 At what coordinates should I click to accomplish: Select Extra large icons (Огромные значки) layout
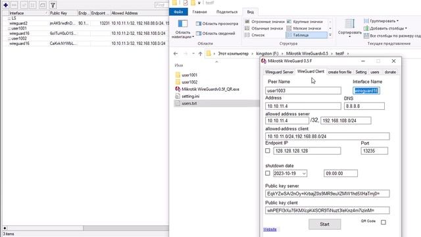click(264, 22)
